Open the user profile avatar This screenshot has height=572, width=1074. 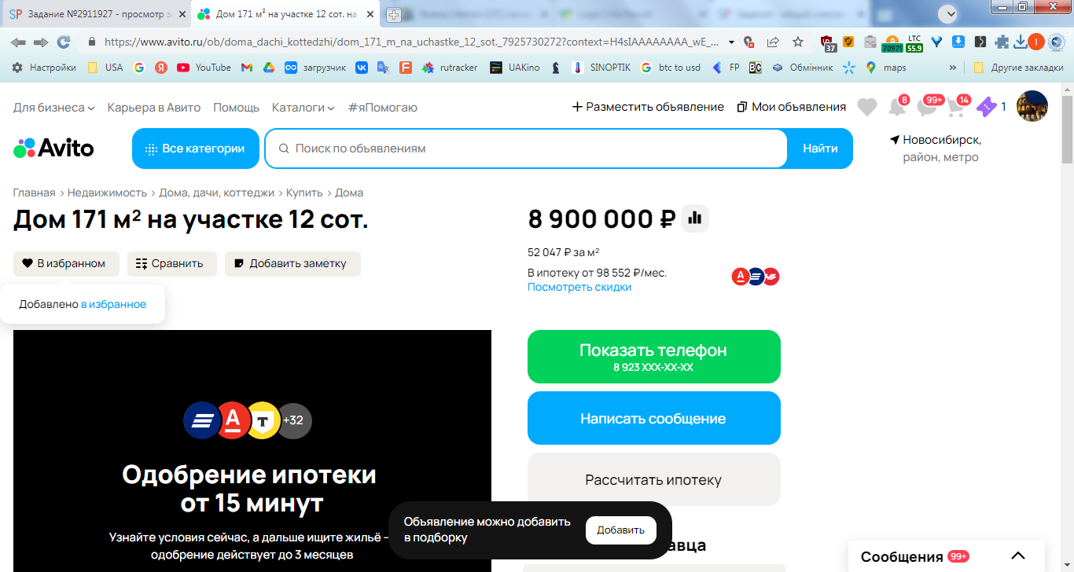pos(1032,106)
